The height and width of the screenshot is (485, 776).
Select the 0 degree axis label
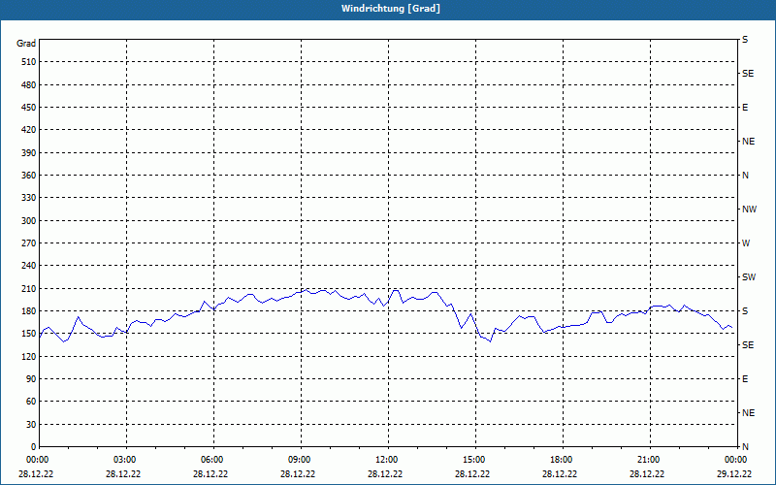[x=33, y=447]
